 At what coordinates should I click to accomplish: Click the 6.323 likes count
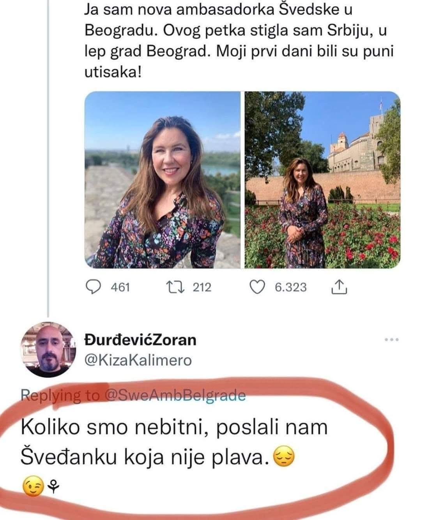[290, 288]
